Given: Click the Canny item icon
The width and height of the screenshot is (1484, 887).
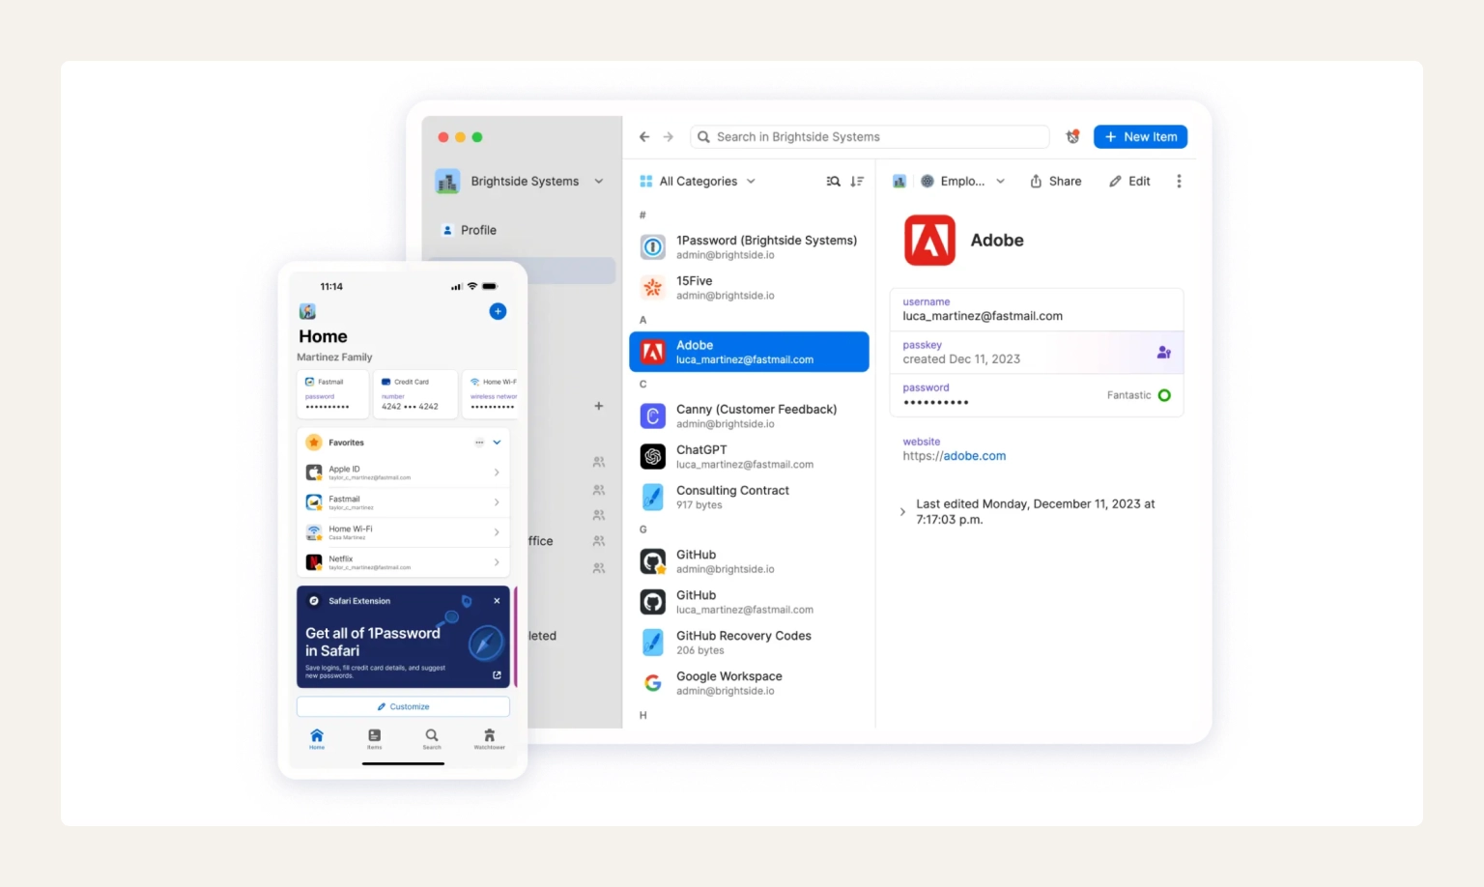Looking at the screenshot, I should click(x=653, y=416).
